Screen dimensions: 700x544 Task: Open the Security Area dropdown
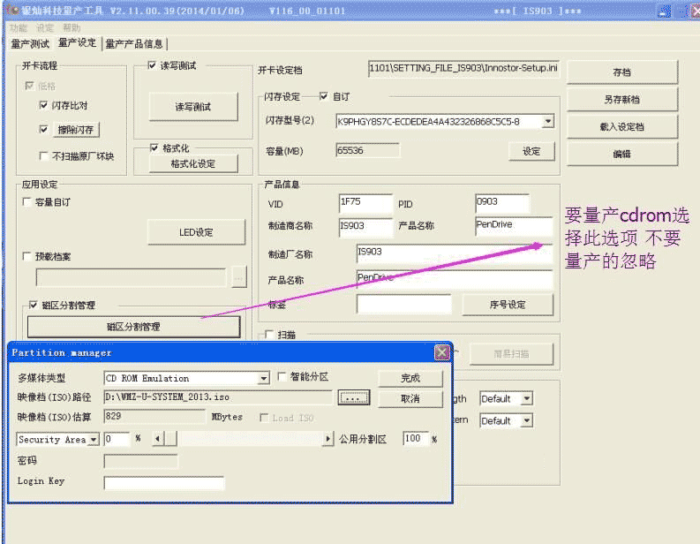(x=94, y=440)
